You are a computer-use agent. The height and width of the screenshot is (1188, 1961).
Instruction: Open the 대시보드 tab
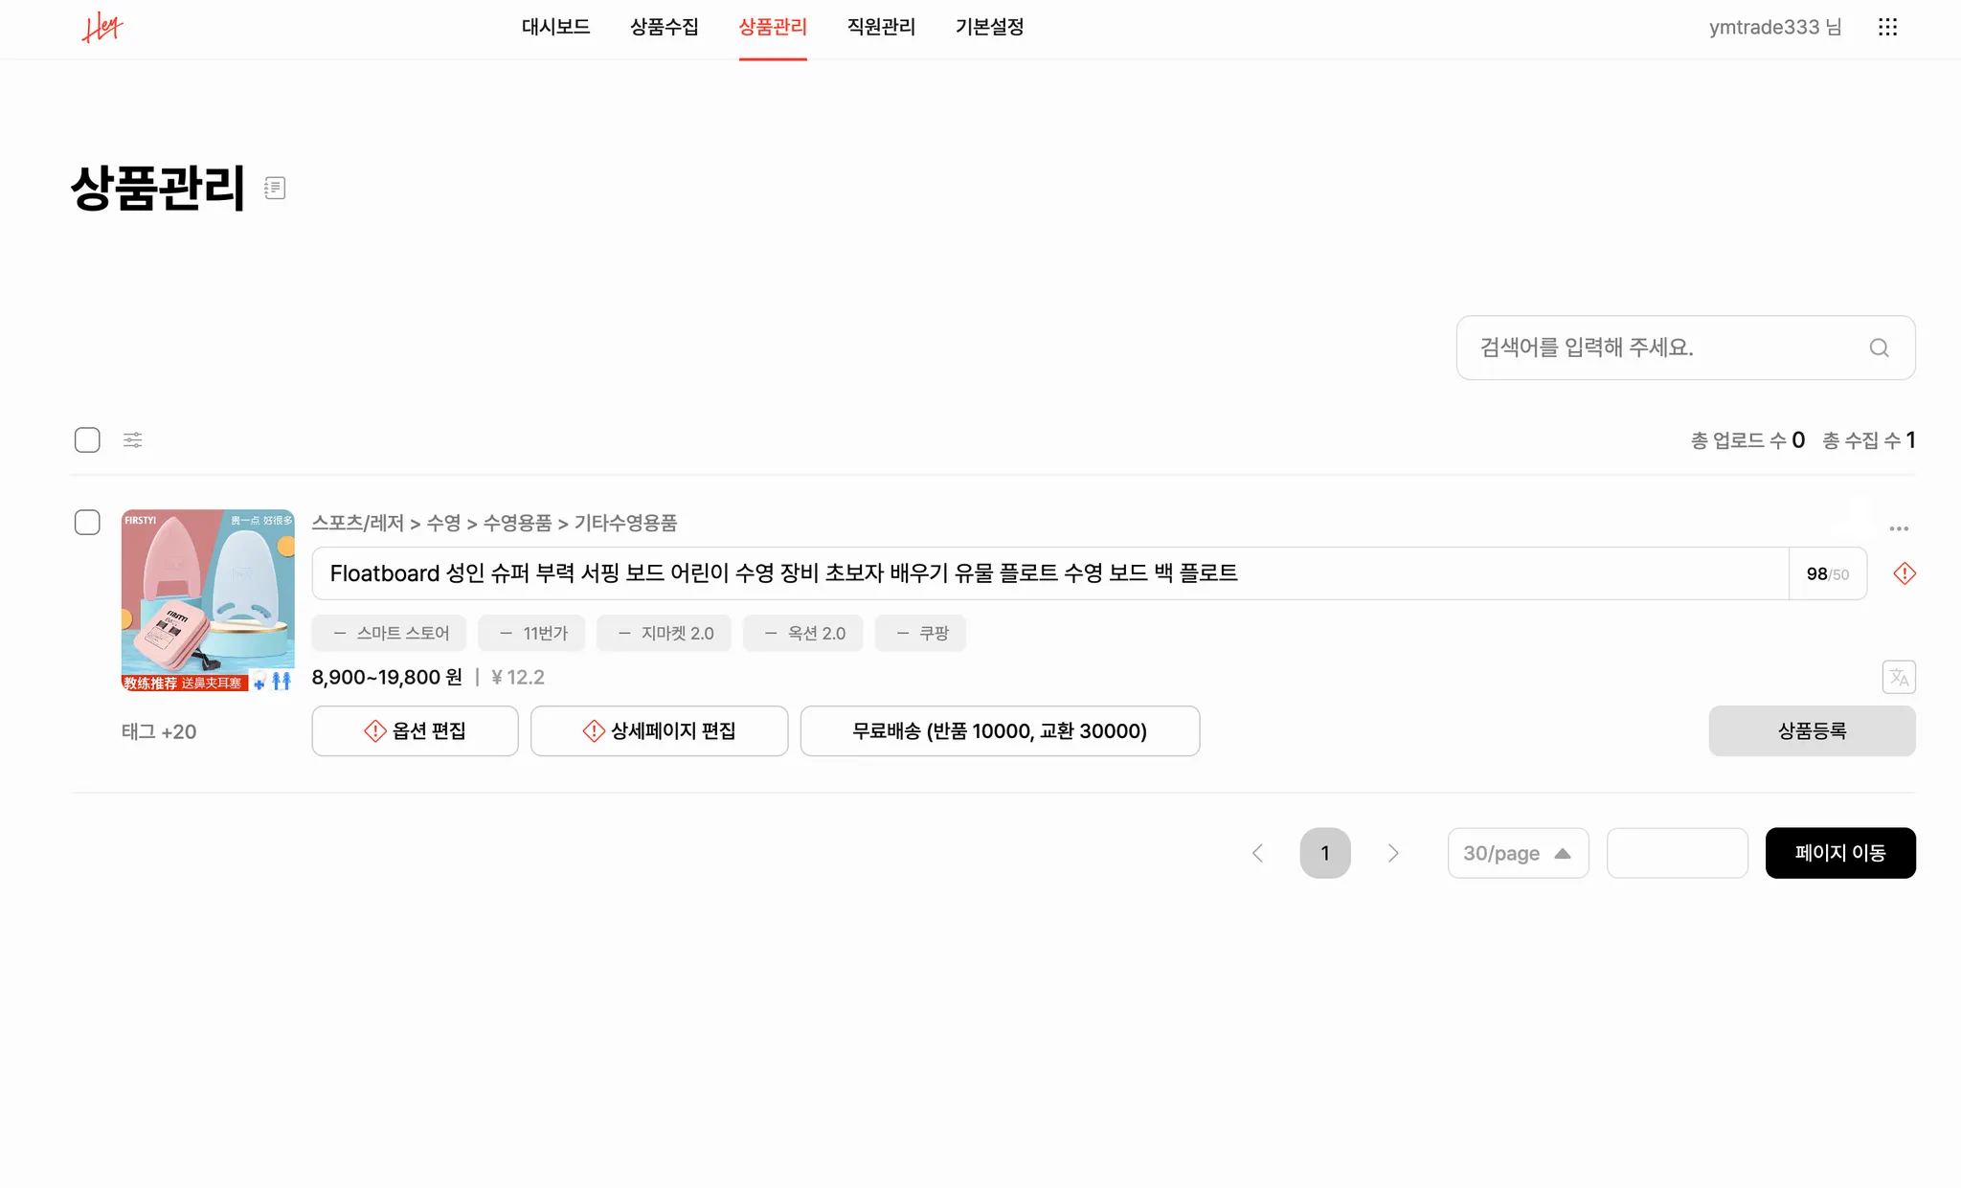[555, 27]
